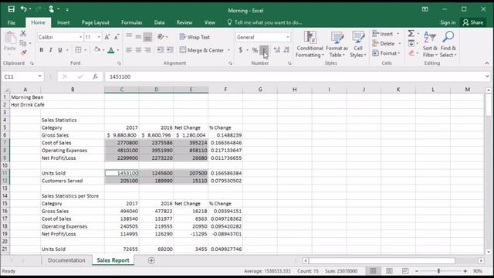The height and width of the screenshot is (278, 494).
Task: Switch to the Data tab
Action: (x=159, y=22)
